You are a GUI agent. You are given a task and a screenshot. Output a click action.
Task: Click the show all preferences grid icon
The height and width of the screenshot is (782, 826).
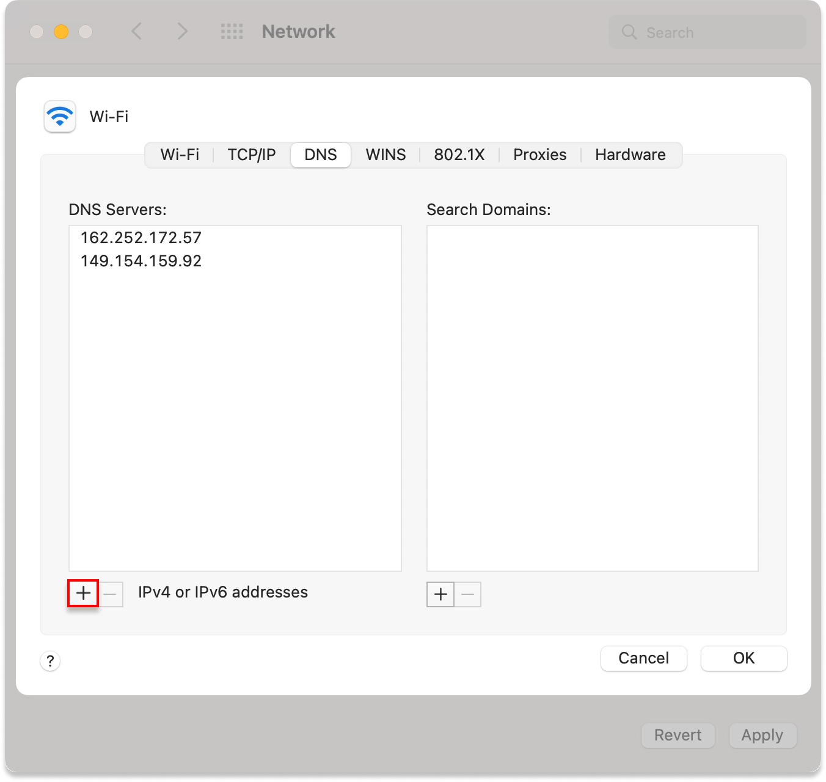tap(232, 32)
